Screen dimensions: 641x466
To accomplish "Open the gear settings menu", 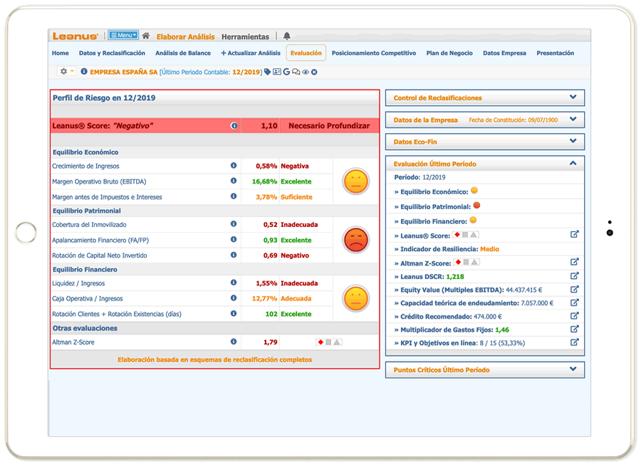I will point(67,71).
